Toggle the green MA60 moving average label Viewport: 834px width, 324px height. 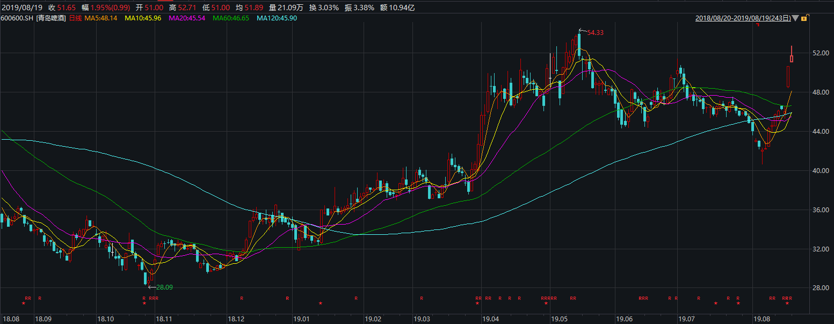tap(233, 18)
